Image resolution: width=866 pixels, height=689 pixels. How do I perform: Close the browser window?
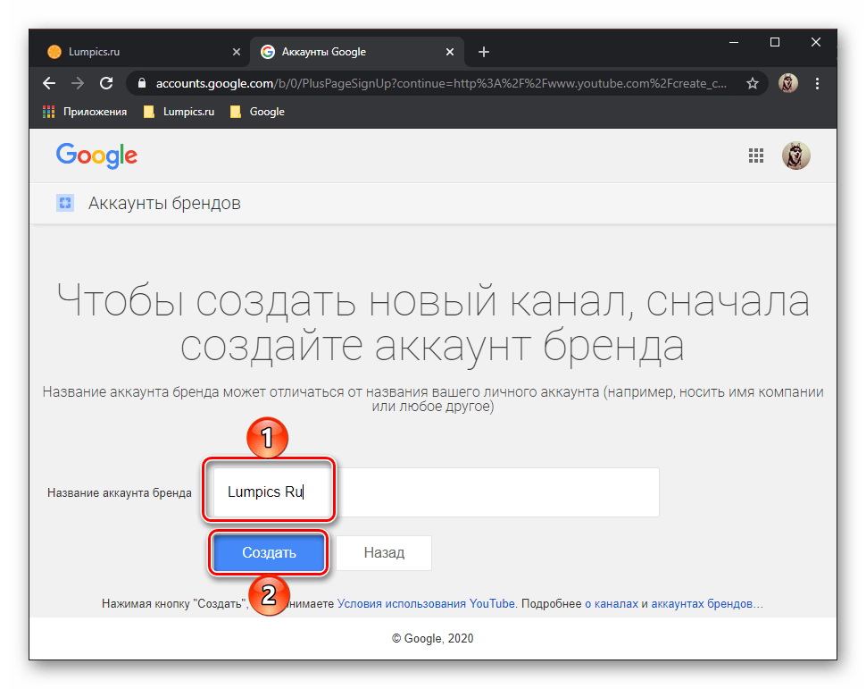[x=816, y=43]
